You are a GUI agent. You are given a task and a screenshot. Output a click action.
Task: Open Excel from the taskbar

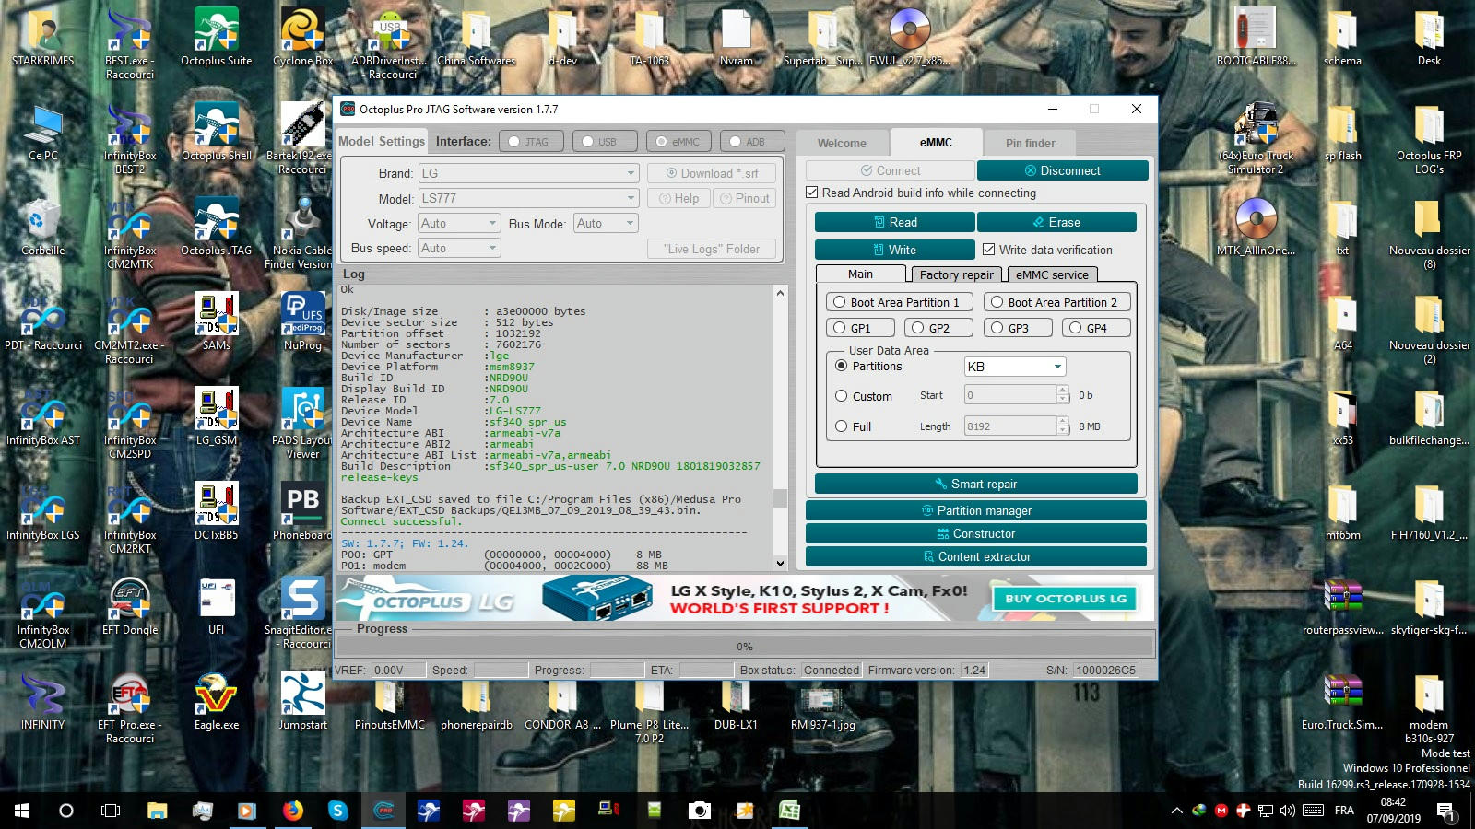pos(790,811)
